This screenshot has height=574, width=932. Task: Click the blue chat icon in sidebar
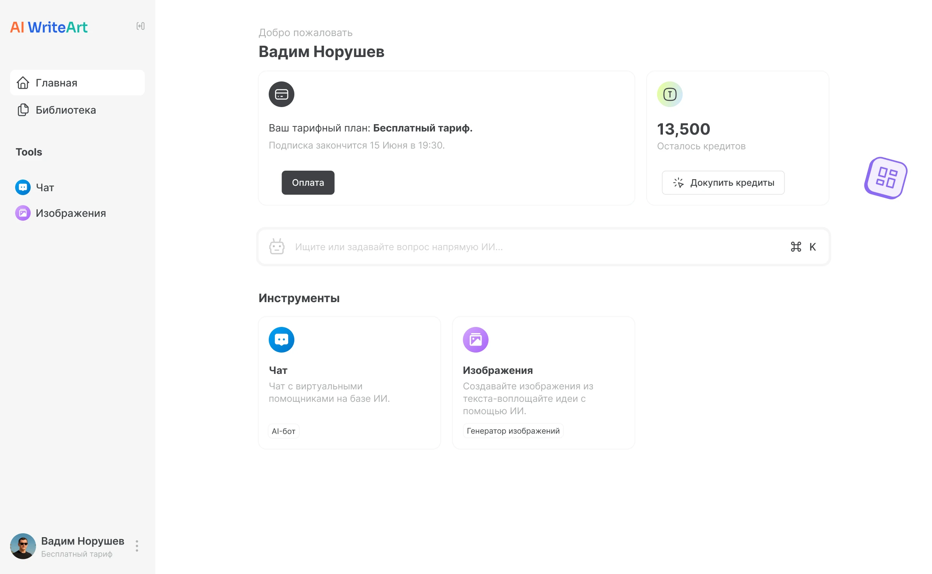(x=23, y=187)
